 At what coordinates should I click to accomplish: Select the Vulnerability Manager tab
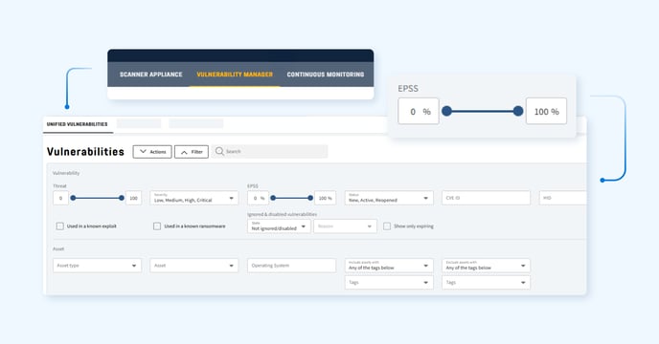pyautogui.click(x=235, y=75)
